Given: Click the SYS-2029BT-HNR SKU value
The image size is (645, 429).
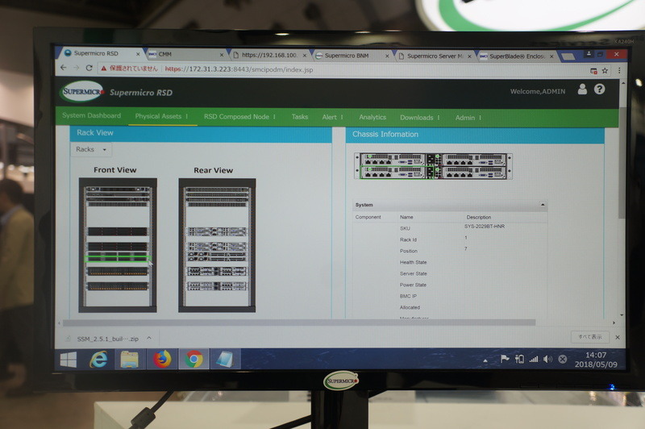Looking at the screenshot, I should click(x=485, y=227).
